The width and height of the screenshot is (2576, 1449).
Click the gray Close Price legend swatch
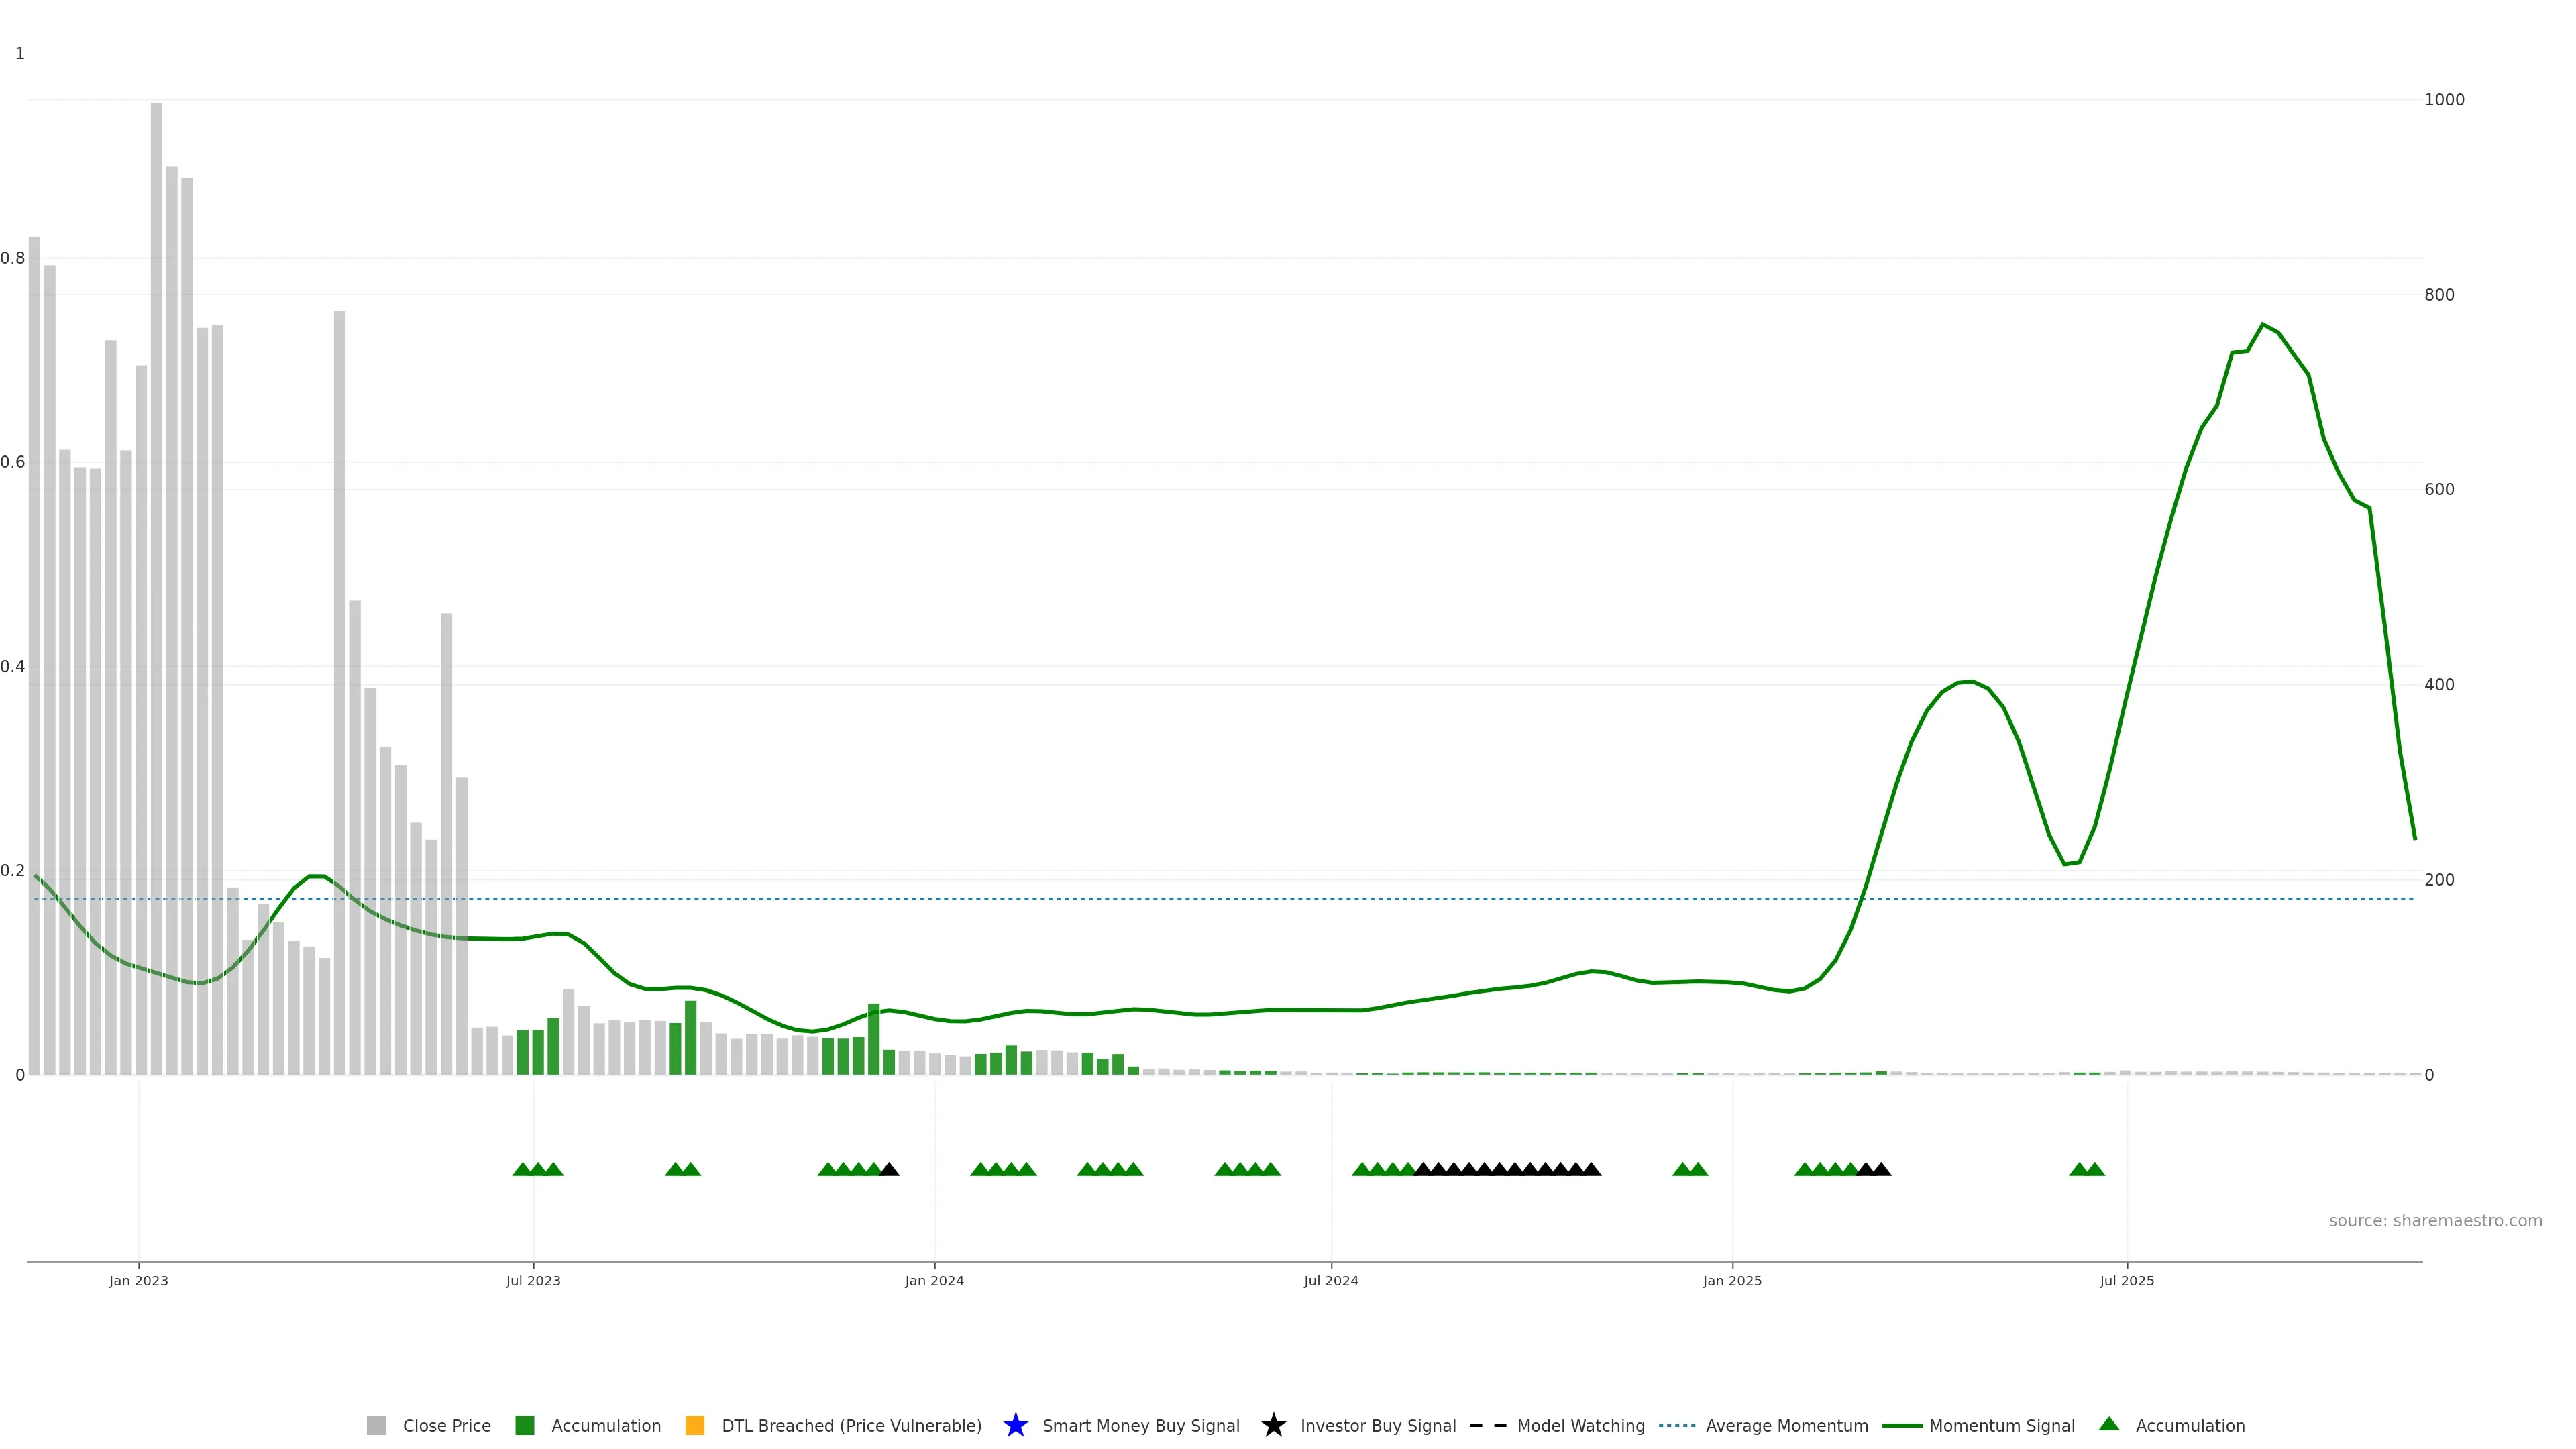(x=376, y=1425)
